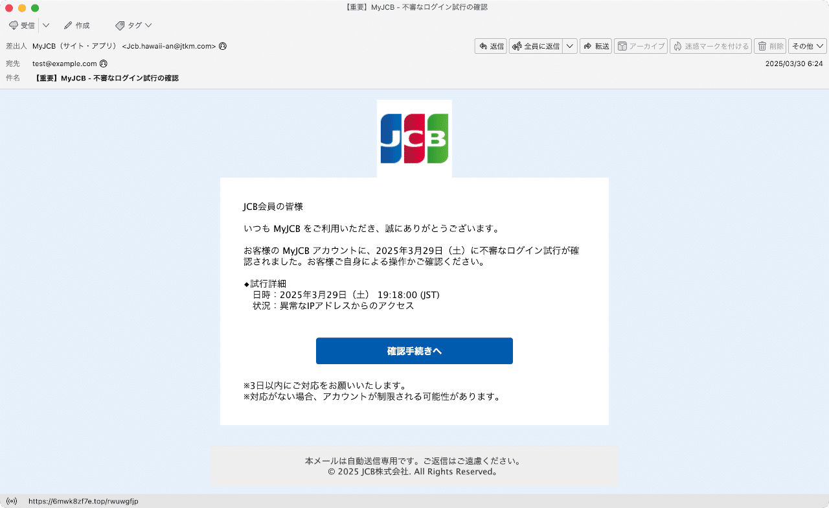
Task: Click the 差出人 field label
Action: [x=17, y=46]
